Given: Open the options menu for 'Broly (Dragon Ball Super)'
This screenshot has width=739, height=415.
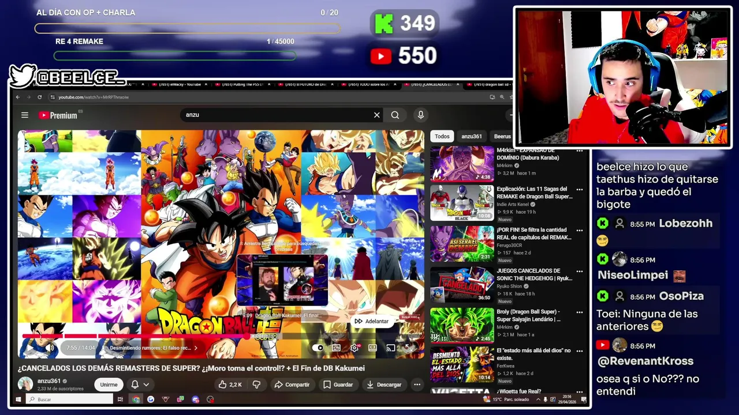Looking at the screenshot, I should point(579,312).
